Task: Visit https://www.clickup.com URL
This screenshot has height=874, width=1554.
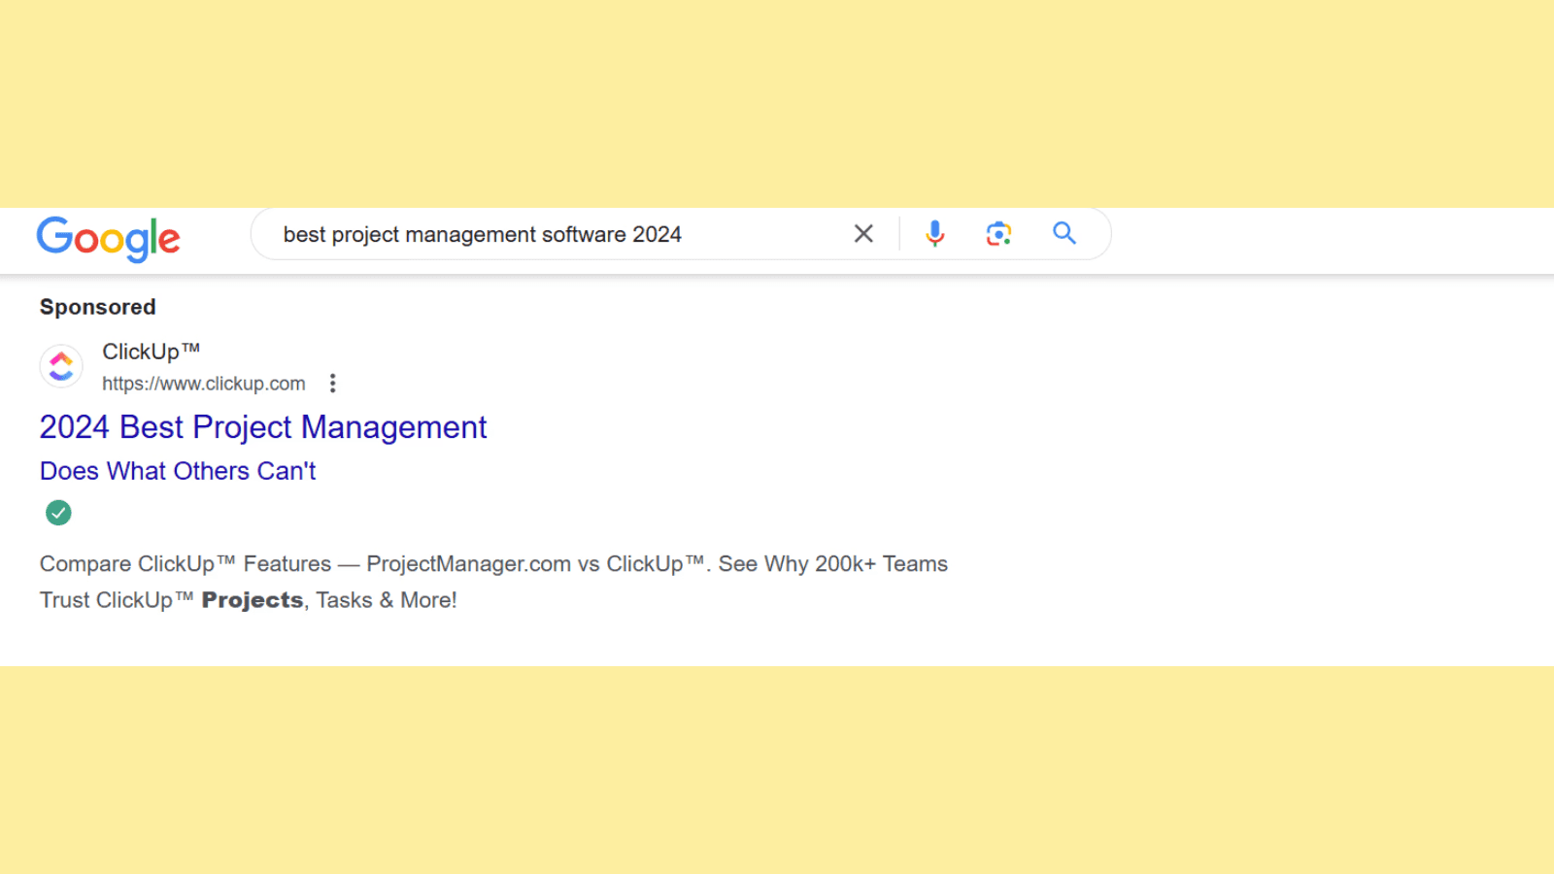Action: coord(204,384)
